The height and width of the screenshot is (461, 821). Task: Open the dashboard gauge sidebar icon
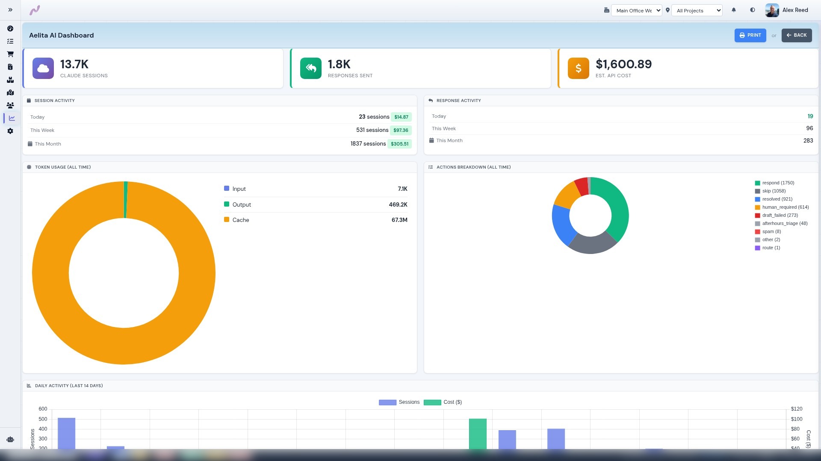[10, 29]
